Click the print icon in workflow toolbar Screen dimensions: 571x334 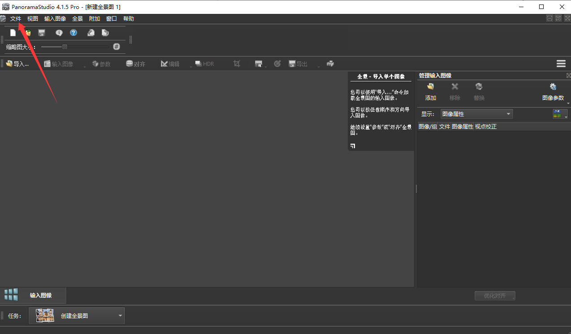coord(330,64)
